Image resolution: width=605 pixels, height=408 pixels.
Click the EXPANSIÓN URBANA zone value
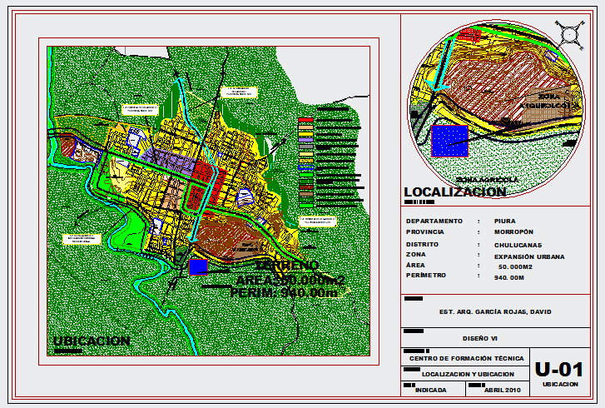(528, 256)
